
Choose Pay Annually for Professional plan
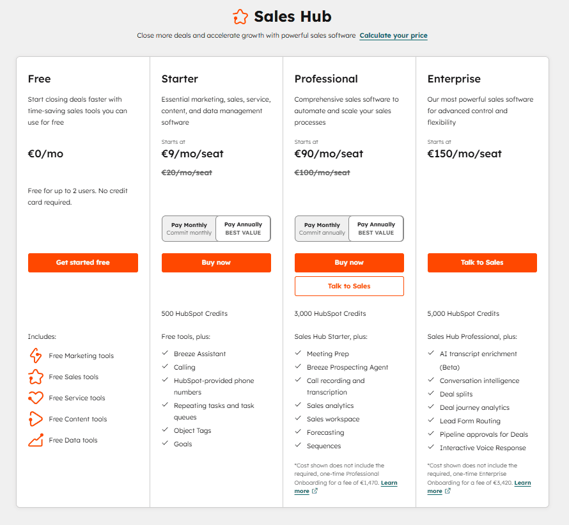click(x=376, y=229)
